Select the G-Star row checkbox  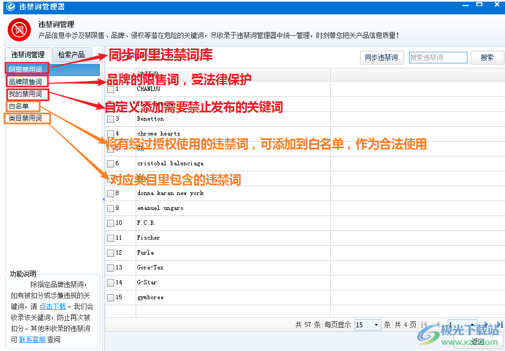click(x=110, y=283)
